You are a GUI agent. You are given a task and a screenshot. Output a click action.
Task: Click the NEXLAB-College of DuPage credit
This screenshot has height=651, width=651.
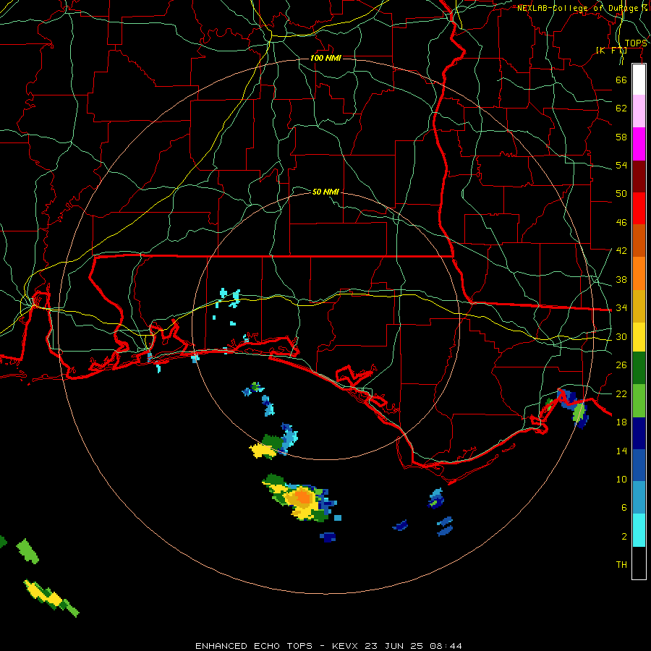click(582, 8)
